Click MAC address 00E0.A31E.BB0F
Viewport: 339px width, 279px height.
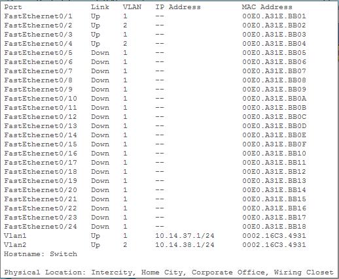pos(274,144)
